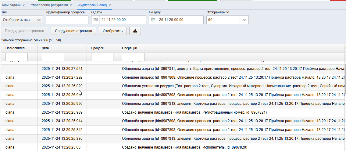Expand the Тип dropdown Отобразить все
Image resolution: width=346 pixels, height=151 pixels.
(x=22, y=20)
